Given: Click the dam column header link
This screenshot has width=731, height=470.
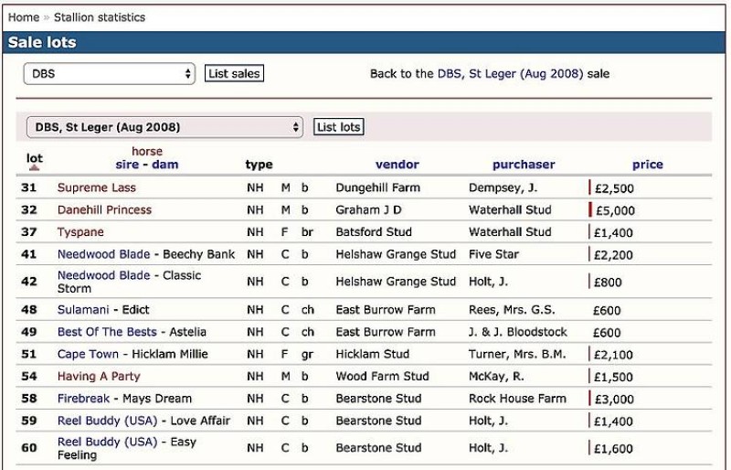Looking at the screenshot, I should coord(165,165).
